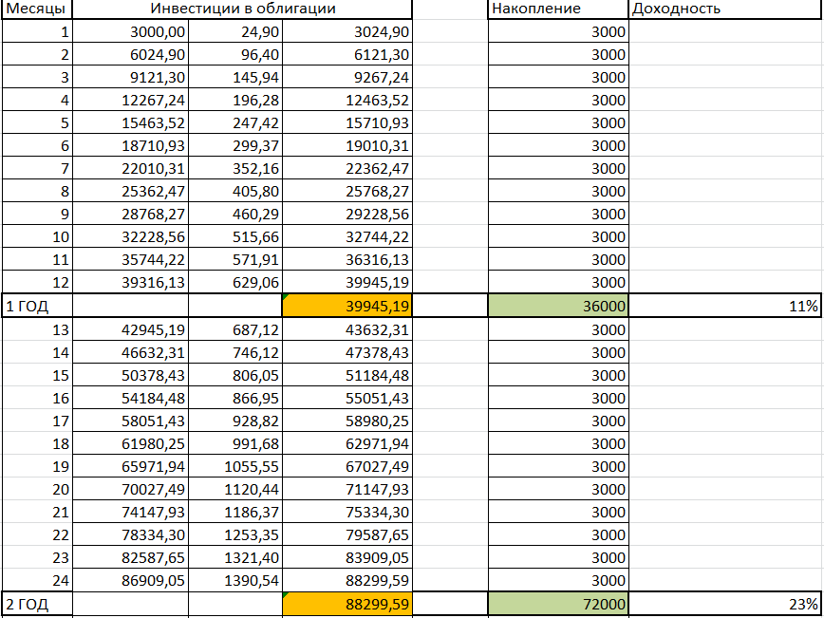
Task: Select orange total cell in 1 ГОД row
Action: [x=347, y=306]
